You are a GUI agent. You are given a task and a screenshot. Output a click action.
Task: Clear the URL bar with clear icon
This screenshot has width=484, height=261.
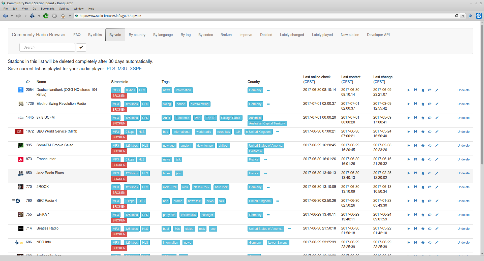point(457,16)
